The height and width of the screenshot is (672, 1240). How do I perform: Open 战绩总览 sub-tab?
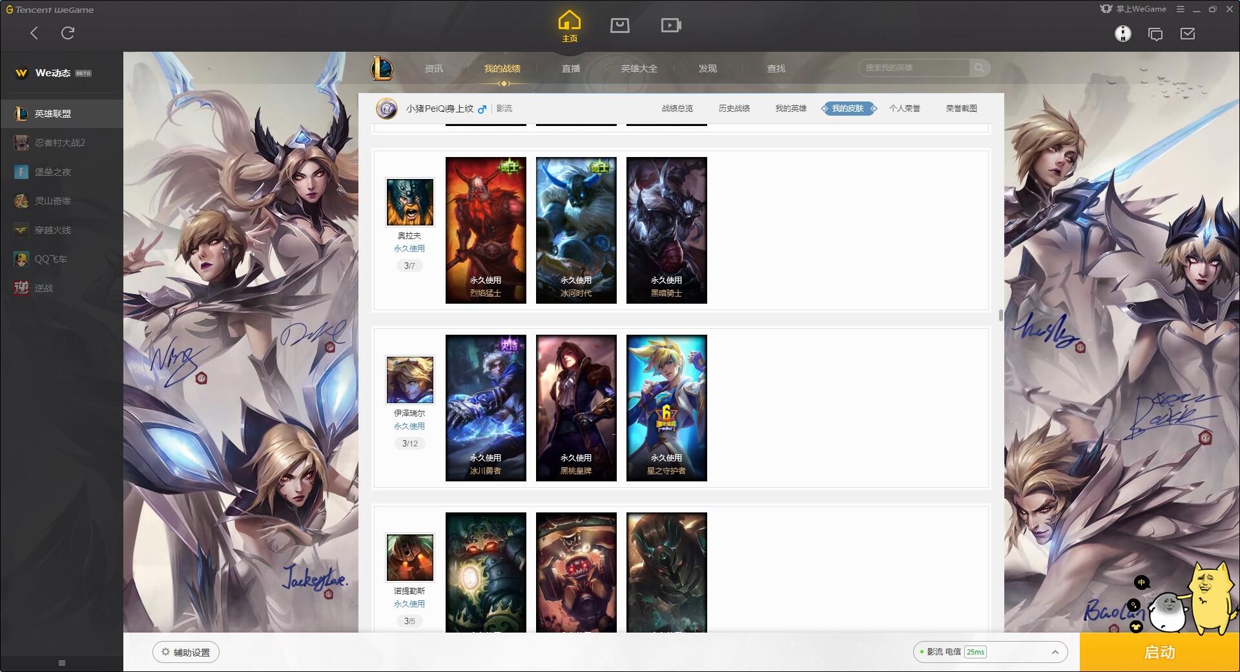[x=677, y=109]
